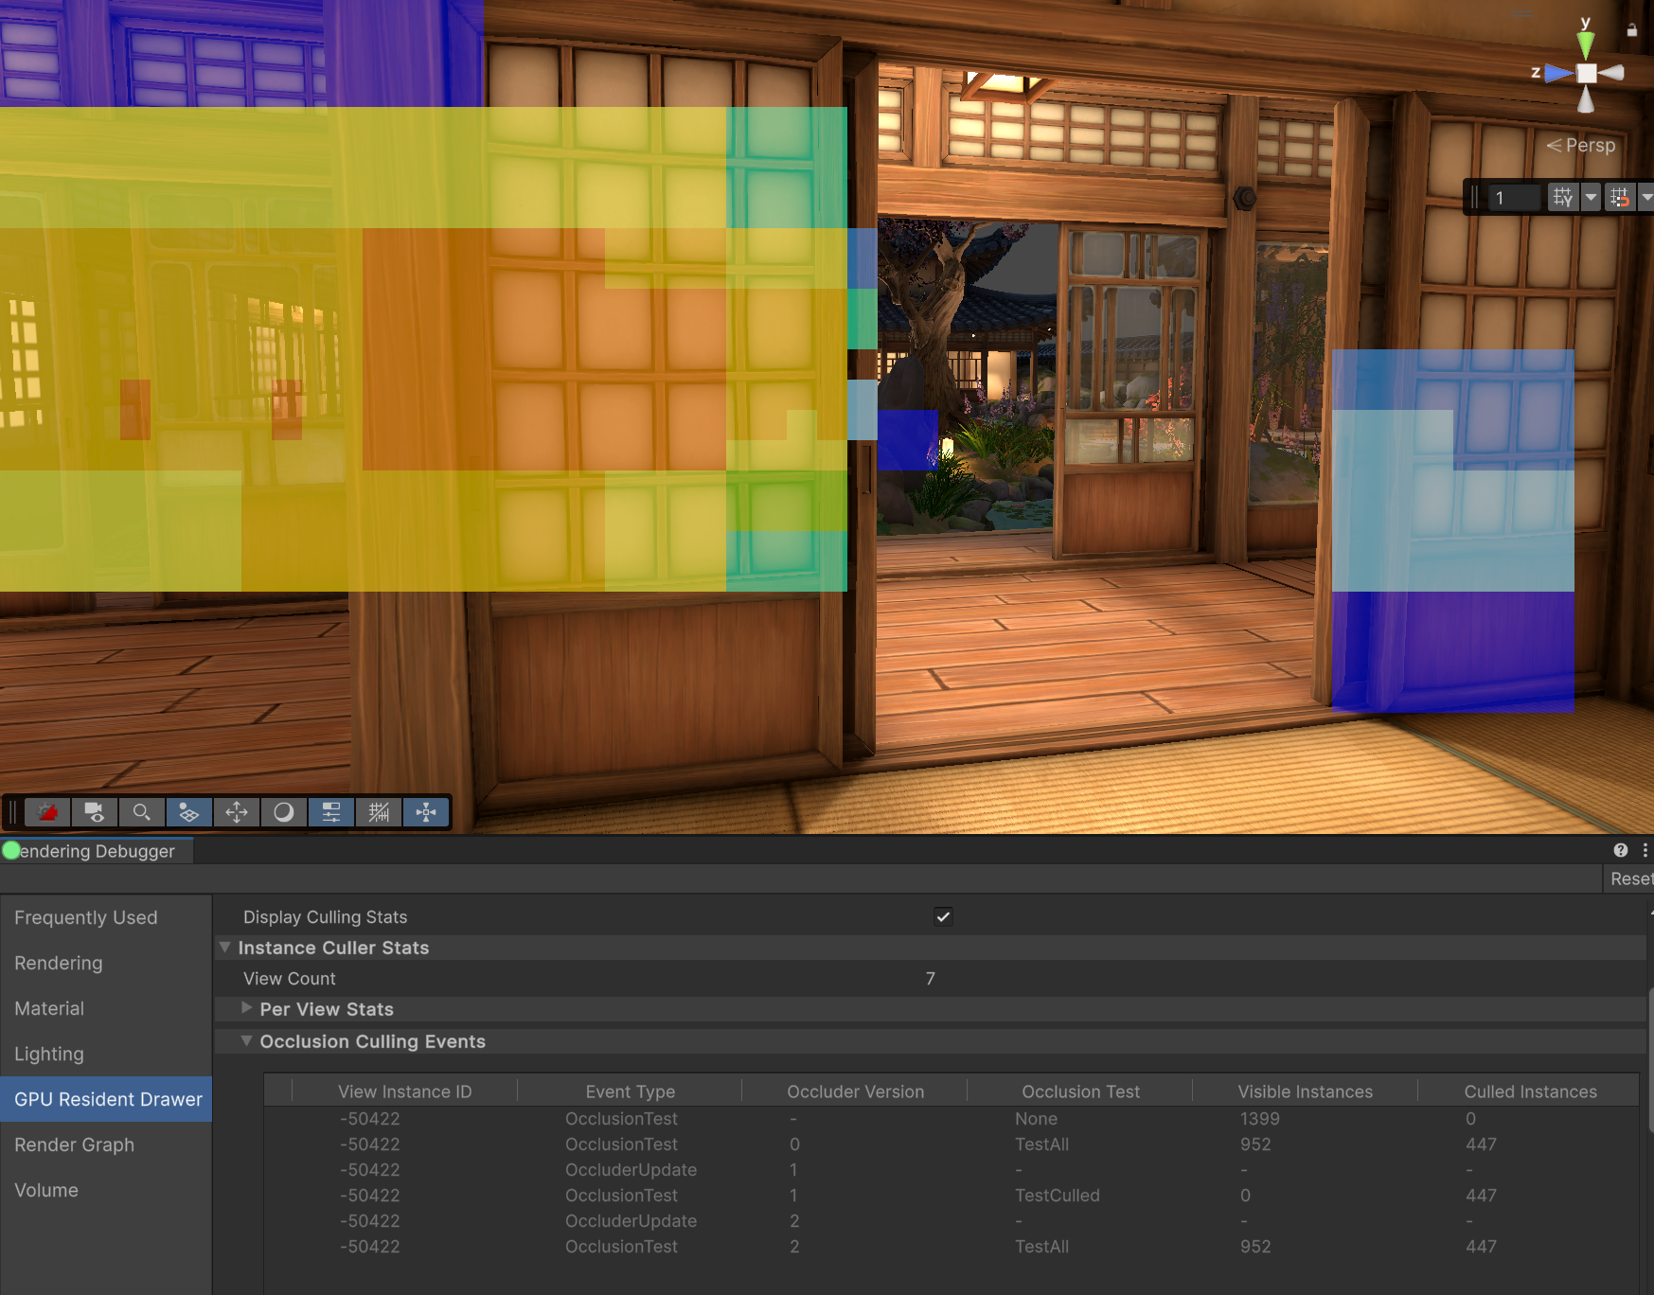Uncheck the Display Culling Stats checkbox
1654x1295 pixels.
pyautogui.click(x=943, y=916)
